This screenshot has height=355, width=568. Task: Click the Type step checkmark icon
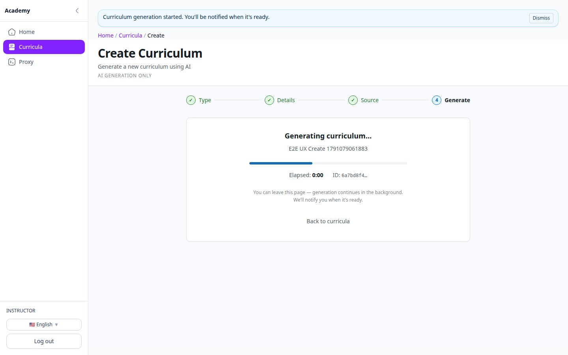(191, 100)
